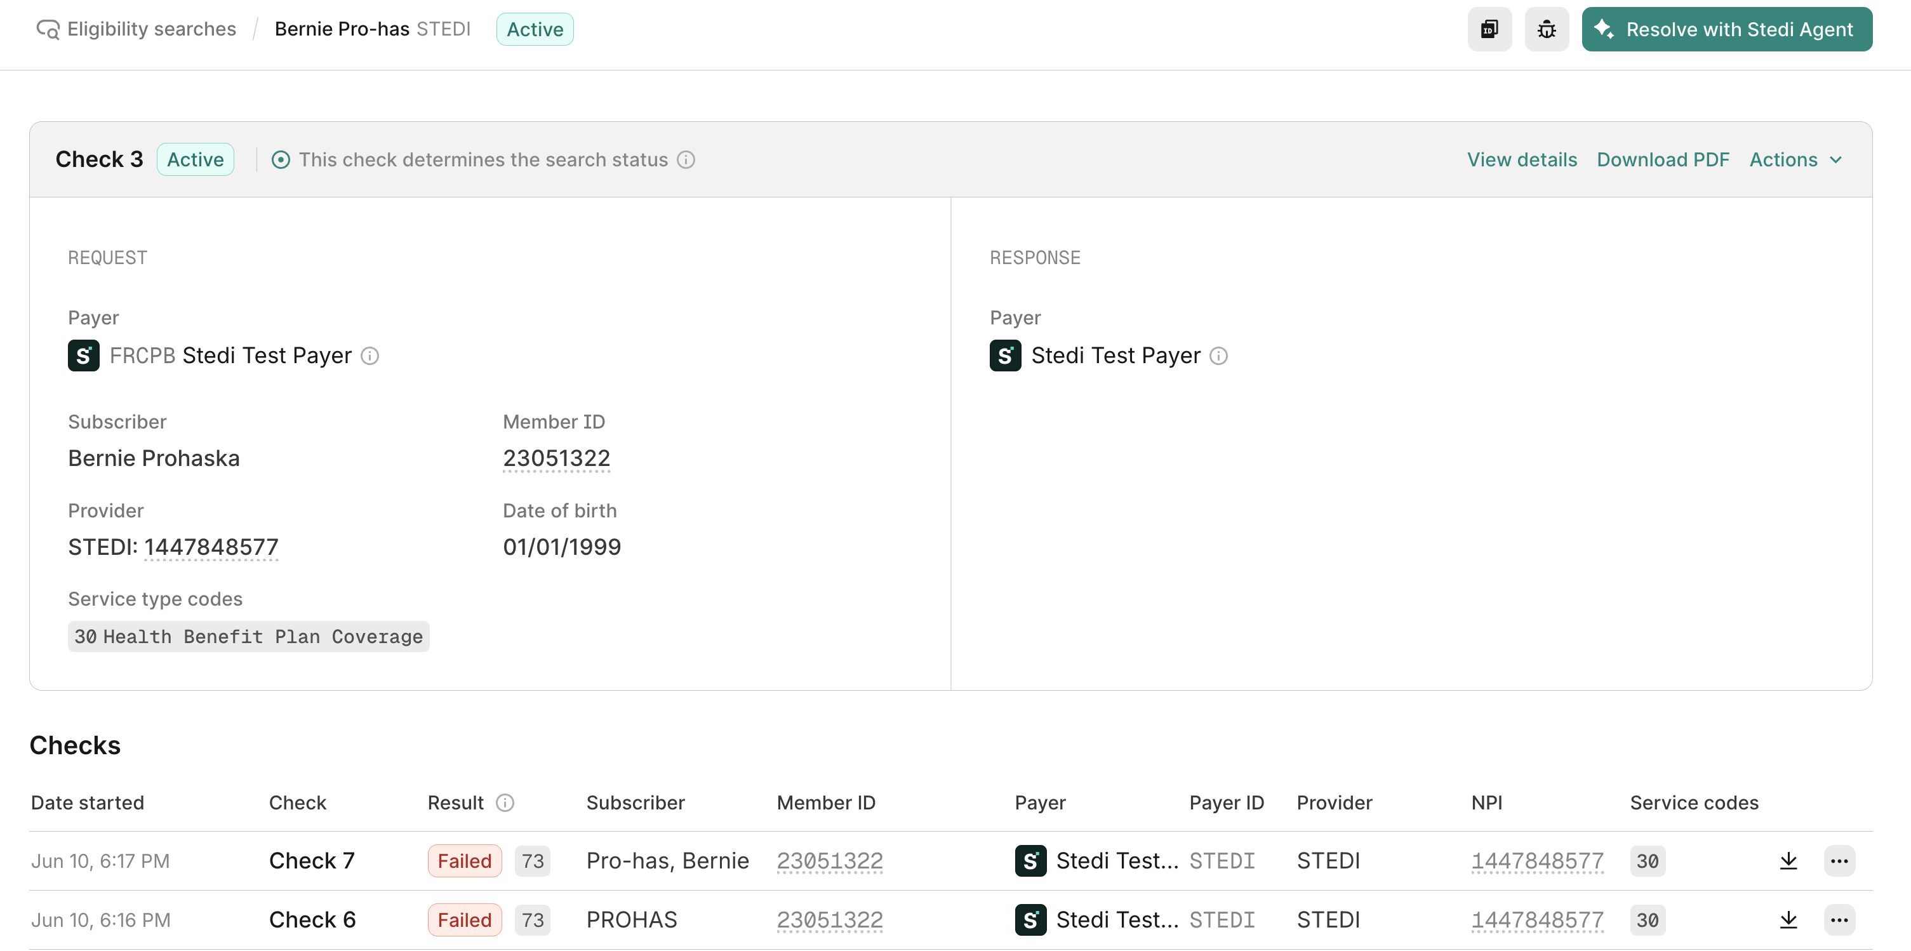Show info for FRCPB Stedi Test Payer

coord(370,356)
